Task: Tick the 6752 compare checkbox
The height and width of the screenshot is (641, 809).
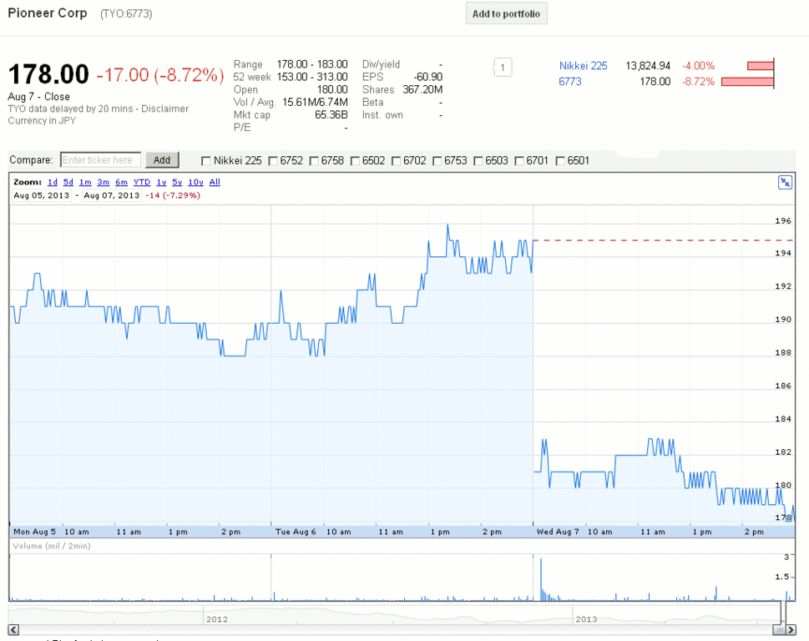Action: click(x=273, y=161)
